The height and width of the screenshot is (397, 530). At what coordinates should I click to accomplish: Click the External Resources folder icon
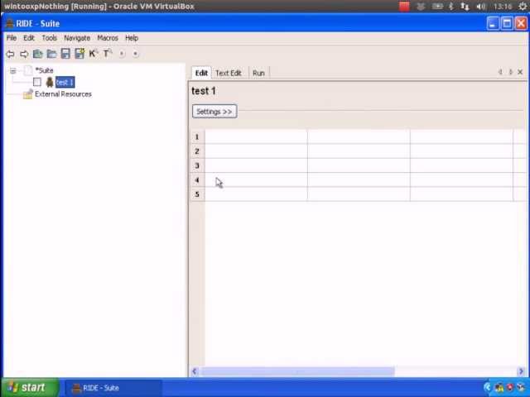[x=27, y=94]
